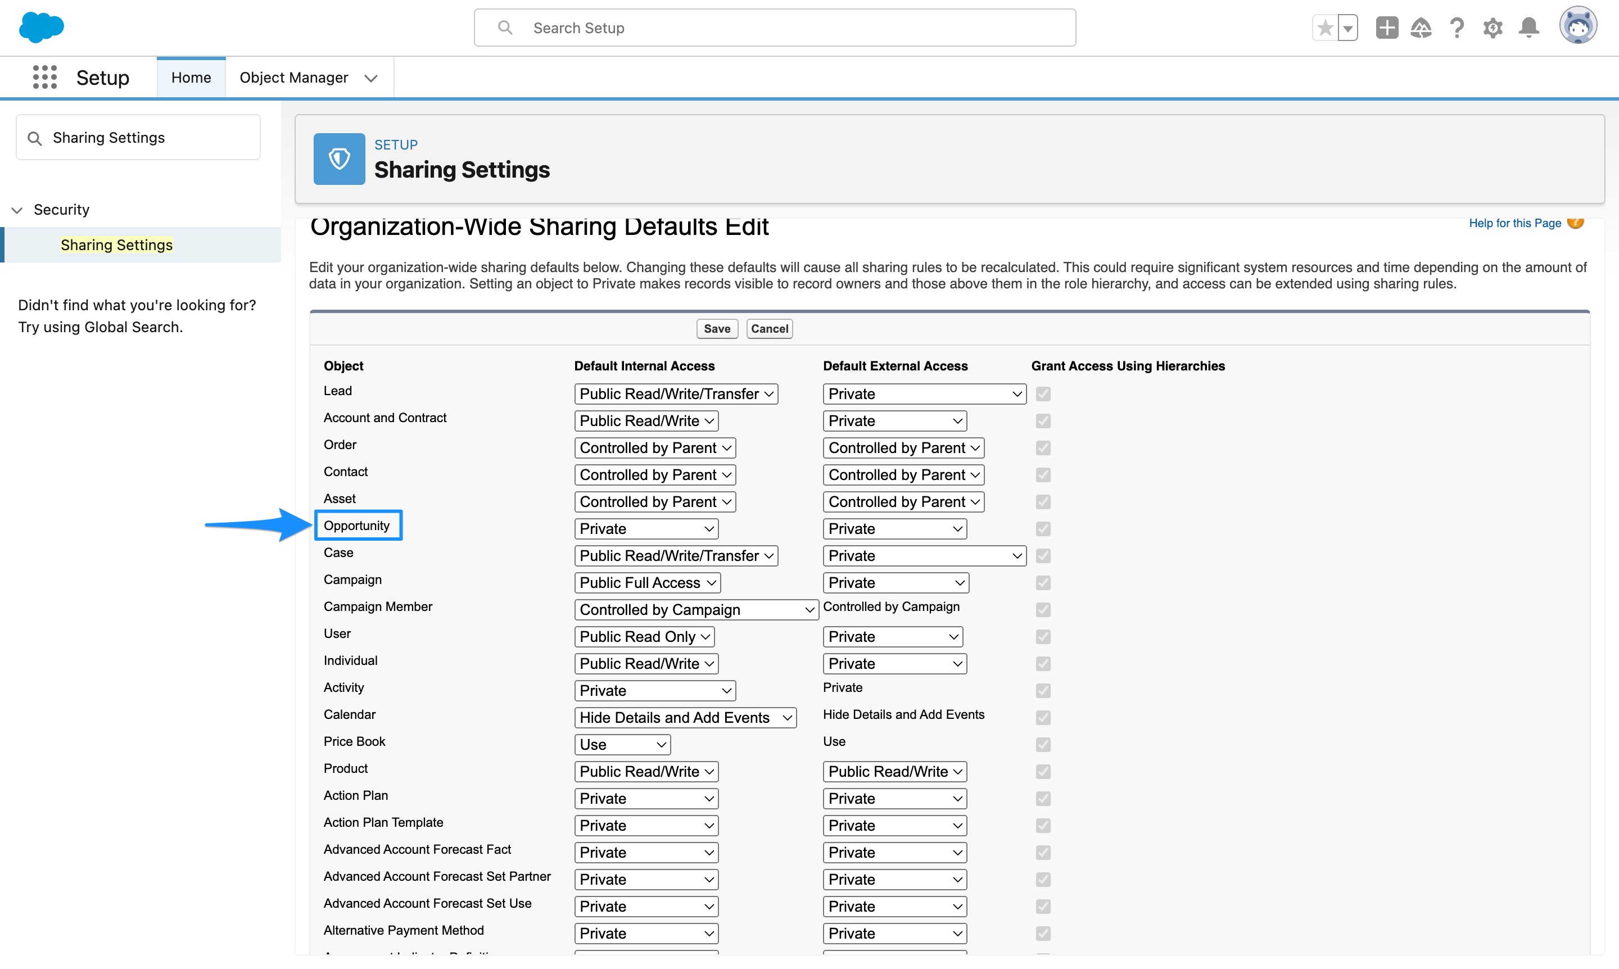Switch to the Object Manager tab
The width and height of the screenshot is (1619, 969).
click(x=294, y=77)
